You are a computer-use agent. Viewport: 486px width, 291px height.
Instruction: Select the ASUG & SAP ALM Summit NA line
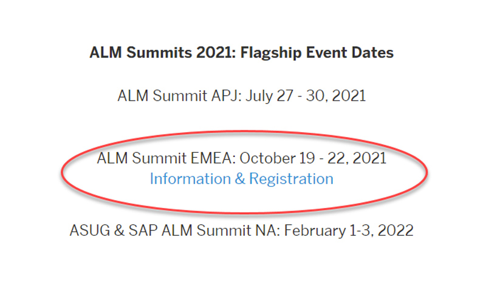tap(241, 231)
